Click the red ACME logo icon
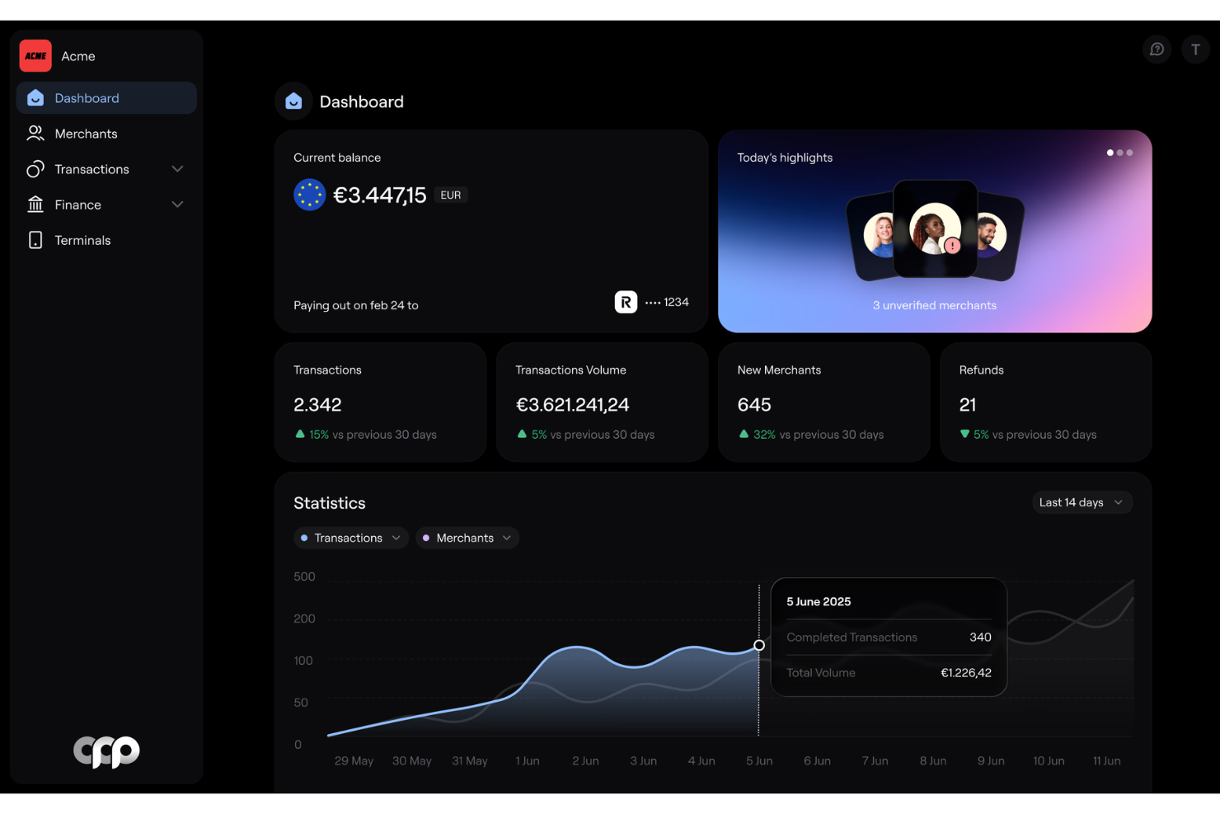Viewport: 1220px width, 814px height. (x=35, y=56)
